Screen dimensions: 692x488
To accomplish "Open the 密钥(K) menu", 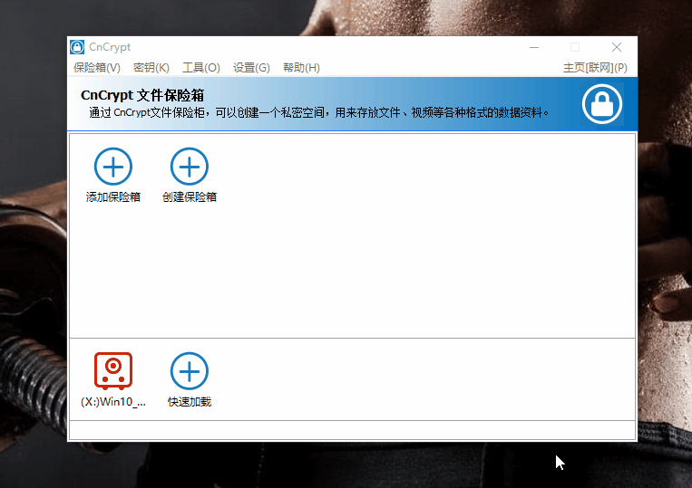I will tap(151, 68).
